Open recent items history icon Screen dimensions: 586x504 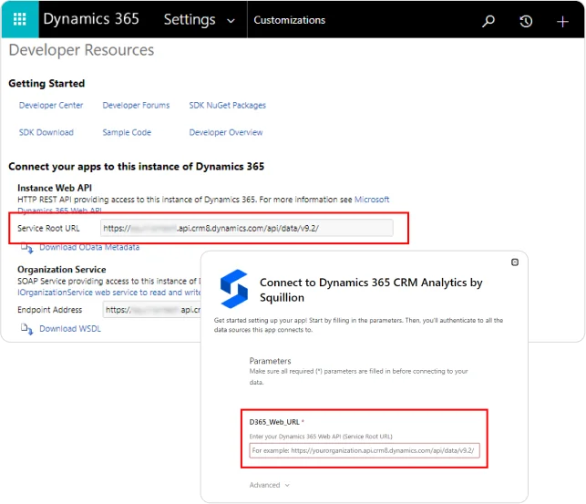coord(526,21)
